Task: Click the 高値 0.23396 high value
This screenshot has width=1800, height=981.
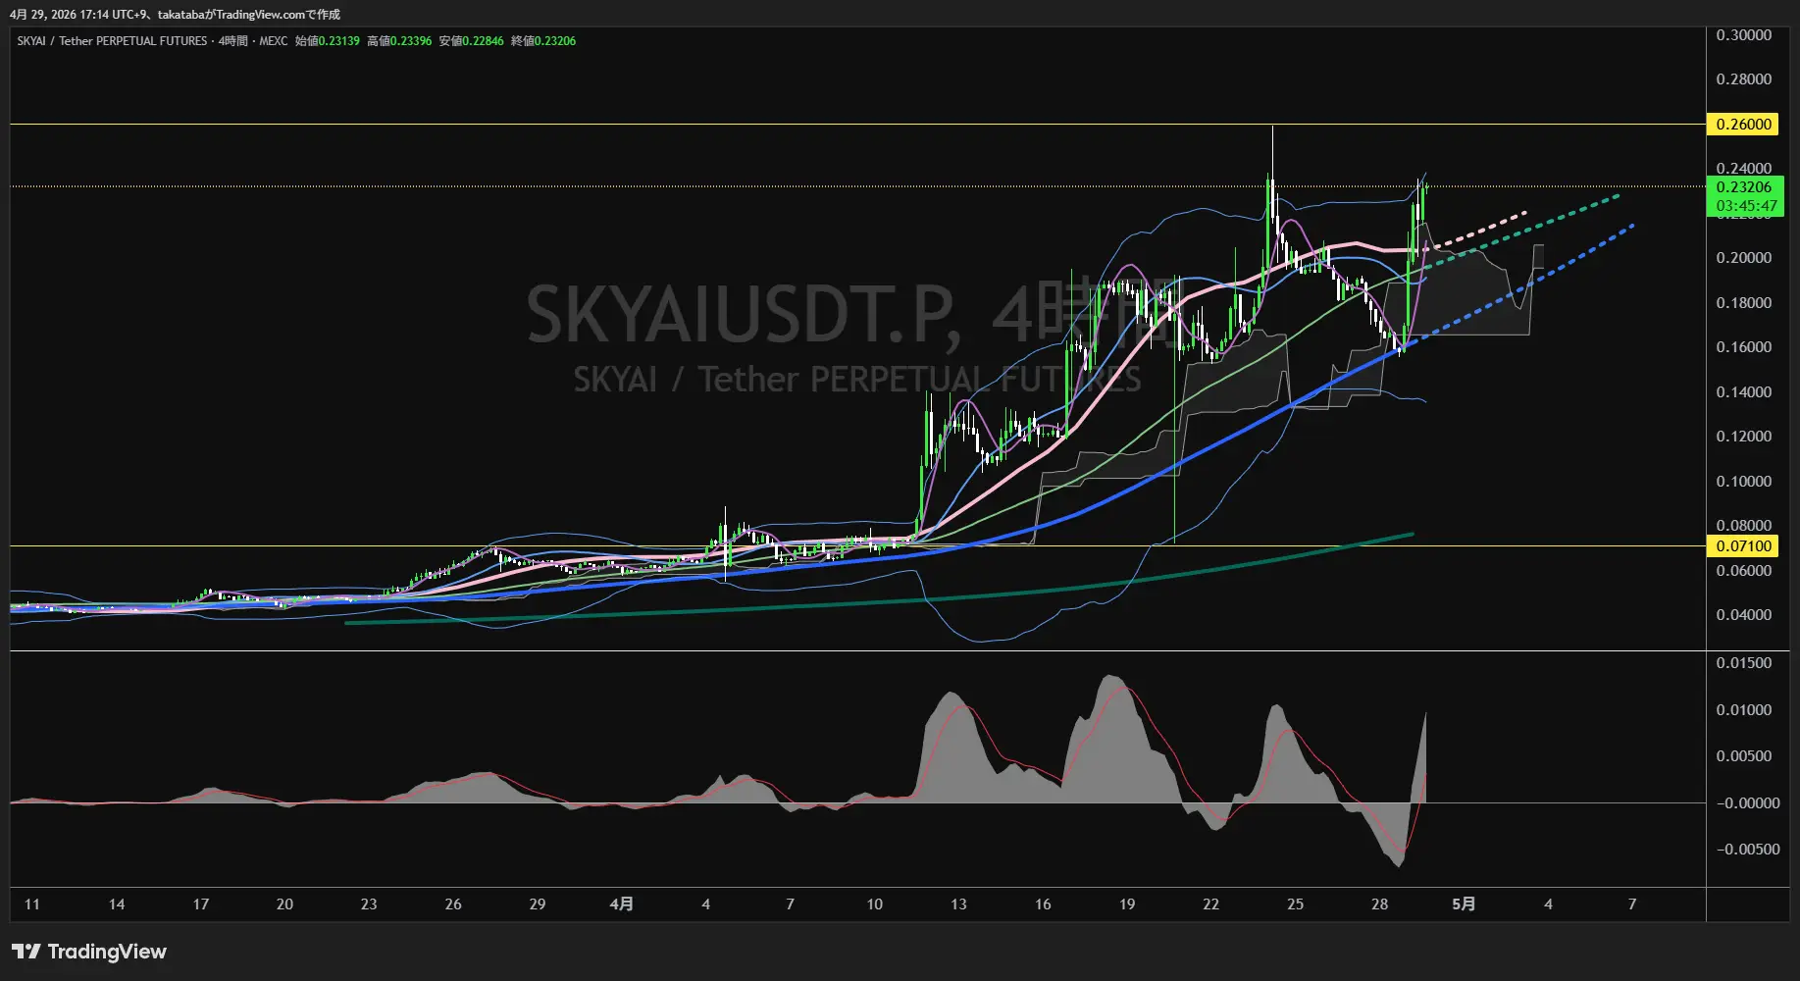Action: (399, 41)
